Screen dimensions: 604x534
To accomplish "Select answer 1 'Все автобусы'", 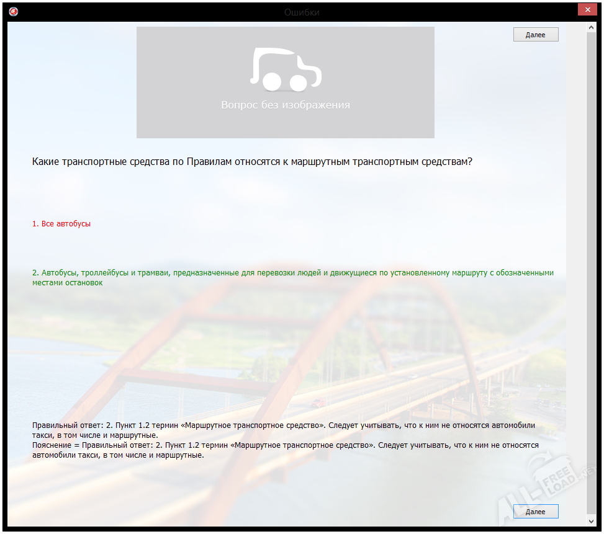I will (61, 224).
